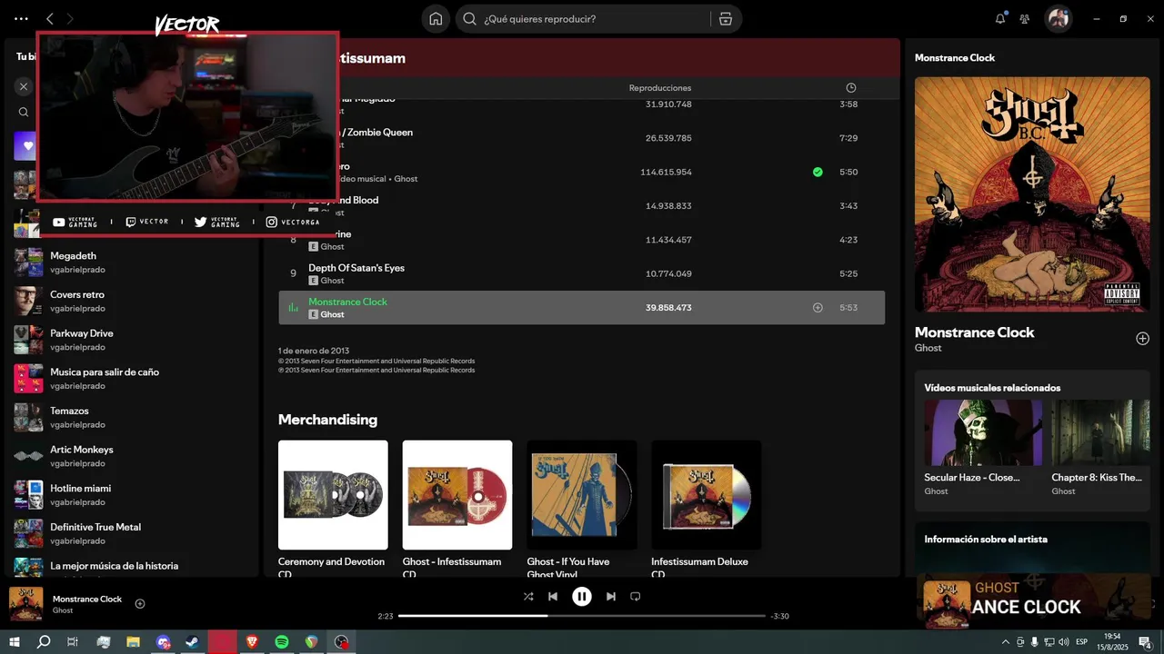
Task: Click Infestissumam album cover in right panel
Action: 1032,193
